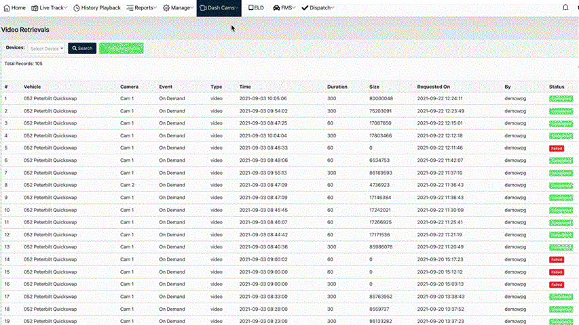Open the ELD tablet icon
This screenshot has width=579, height=325.
[x=250, y=7]
